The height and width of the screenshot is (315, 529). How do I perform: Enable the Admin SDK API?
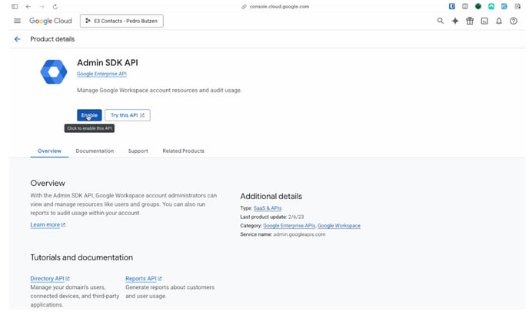pyautogui.click(x=89, y=115)
